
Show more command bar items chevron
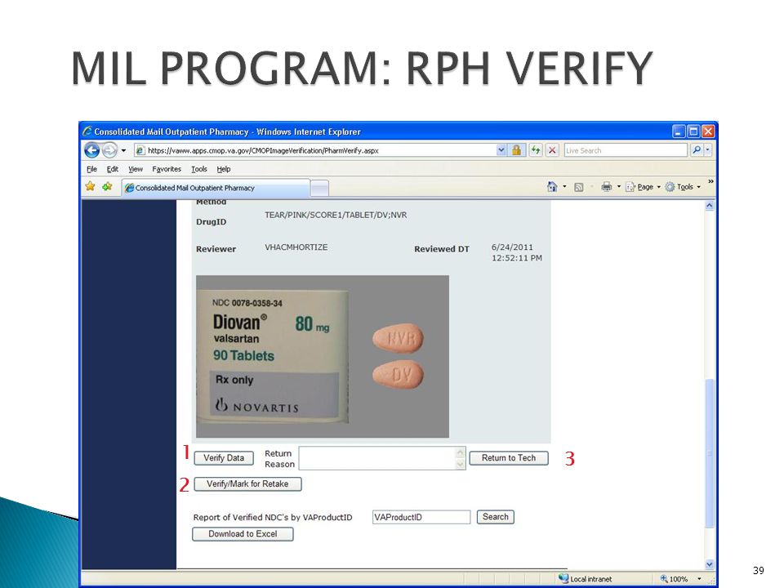pyautogui.click(x=710, y=181)
